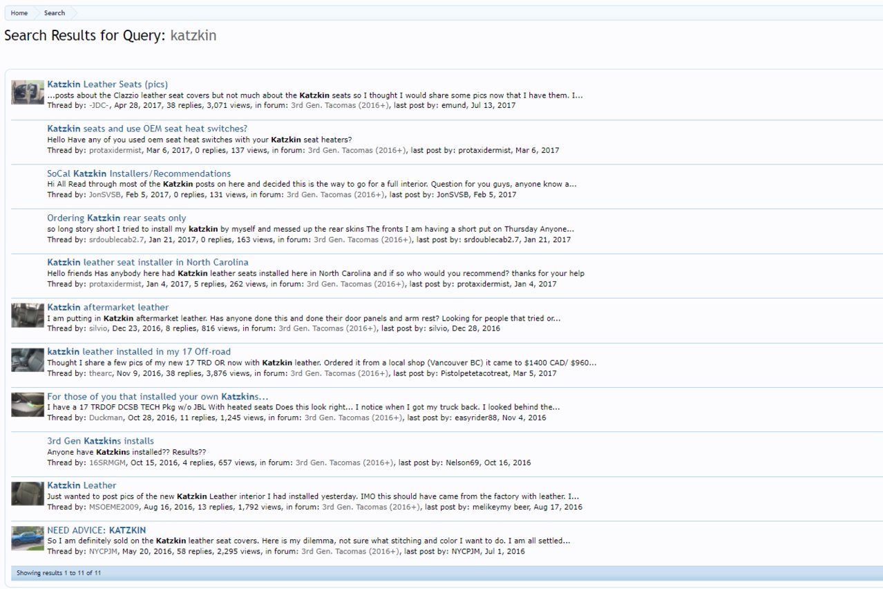
Task: Click last post author 'Nelson69'
Action: pyautogui.click(x=464, y=462)
